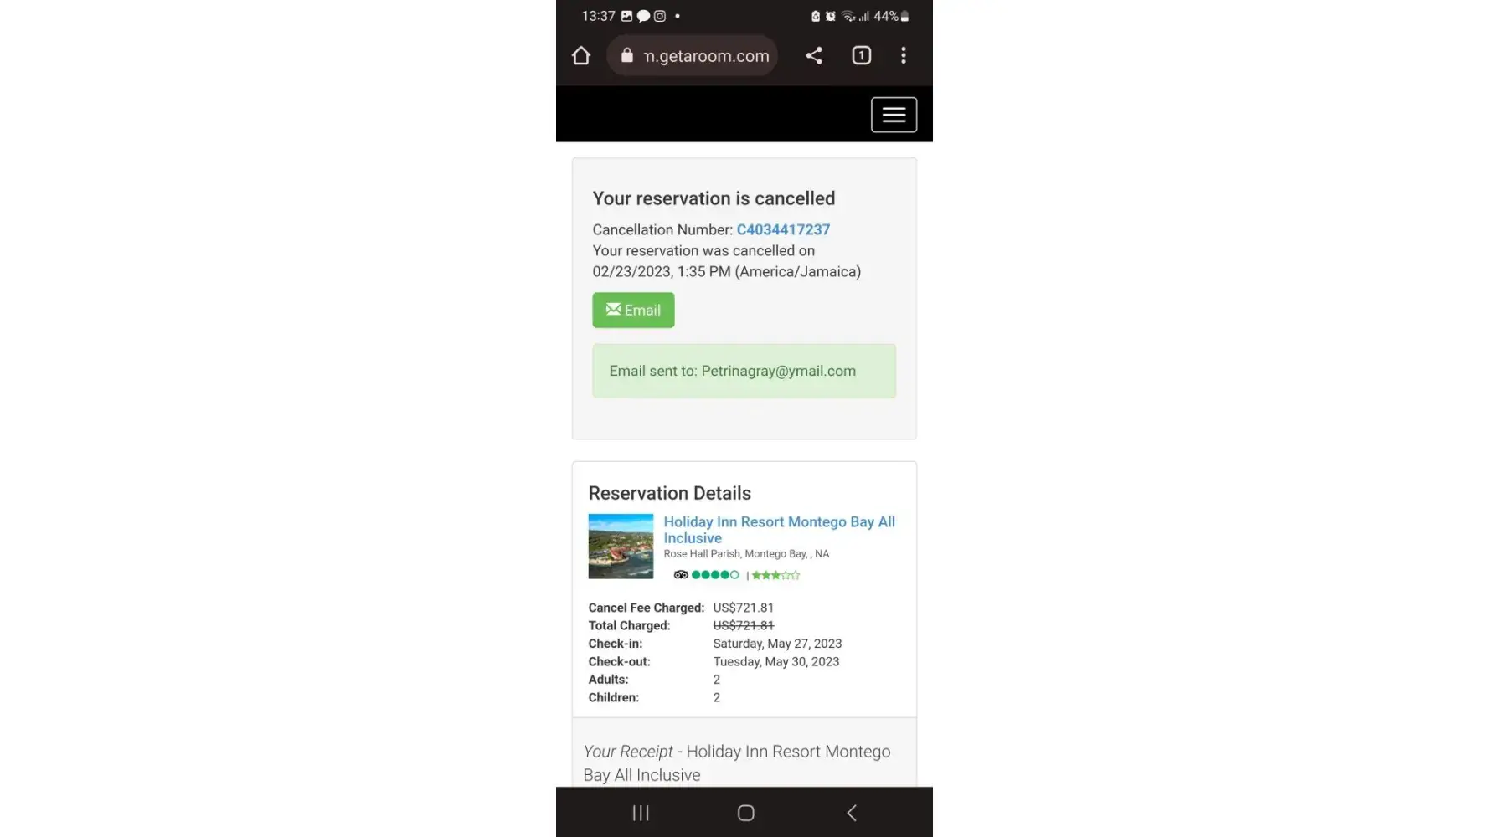Viewport: 1489px width, 837px height.
Task: Tap the padlock site security icon
Action: [x=626, y=56]
